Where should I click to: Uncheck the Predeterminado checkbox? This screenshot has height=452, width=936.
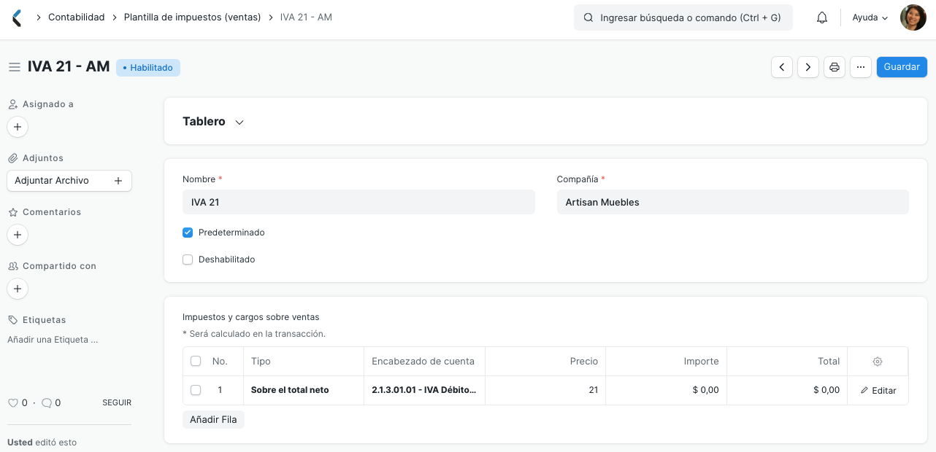[188, 233]
